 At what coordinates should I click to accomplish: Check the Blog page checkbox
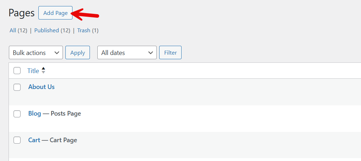pyautogui.click(x=17, y=113)
